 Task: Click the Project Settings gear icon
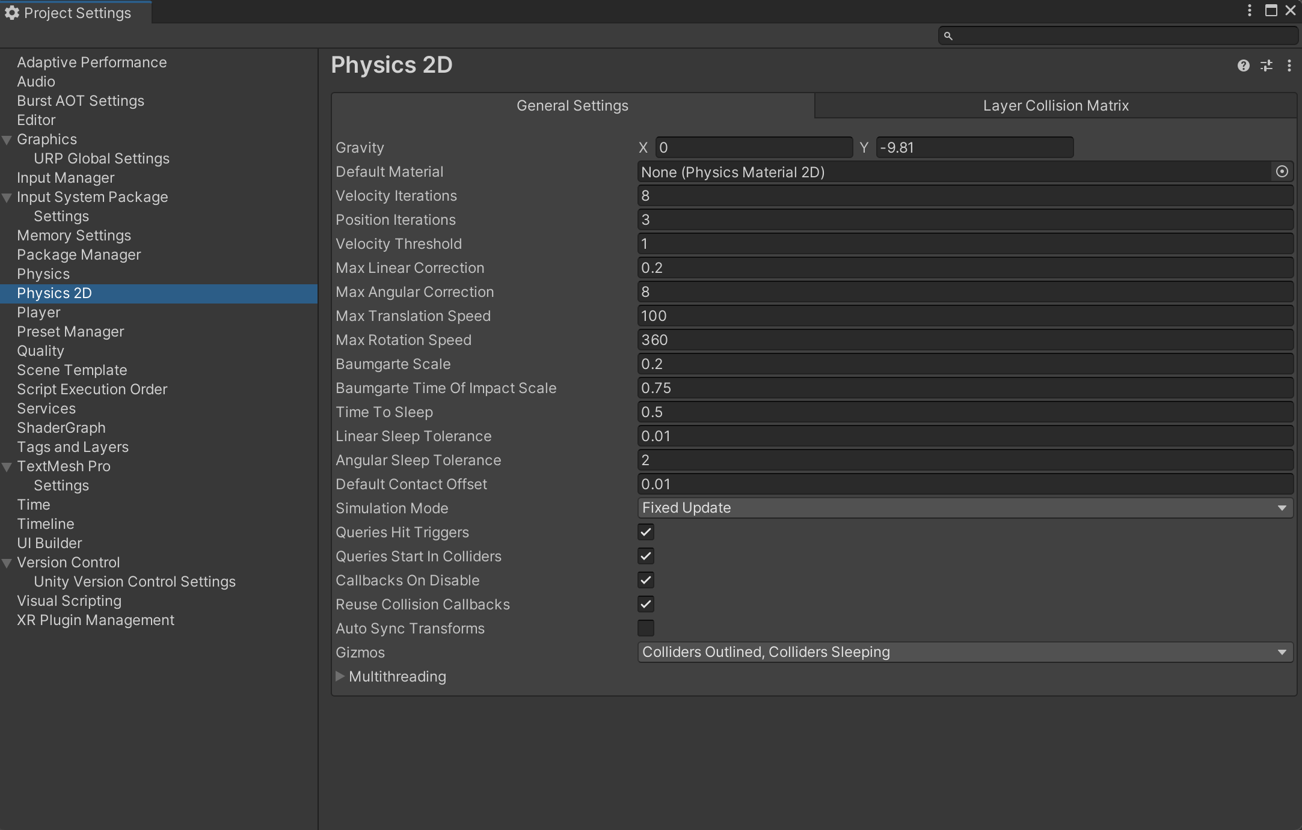click(x=11, y=13)
